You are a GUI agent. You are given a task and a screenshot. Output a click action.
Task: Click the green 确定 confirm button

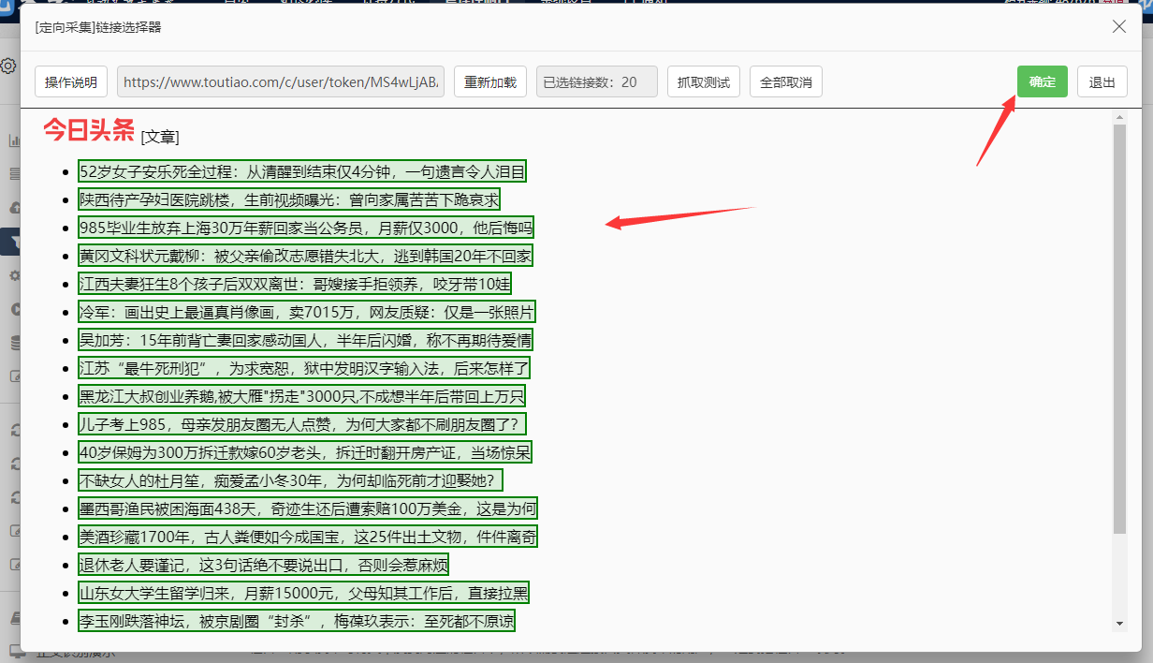tap(1042, 81)
